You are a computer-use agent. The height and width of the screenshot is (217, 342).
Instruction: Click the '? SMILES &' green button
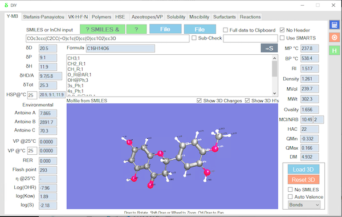point(103,29)
